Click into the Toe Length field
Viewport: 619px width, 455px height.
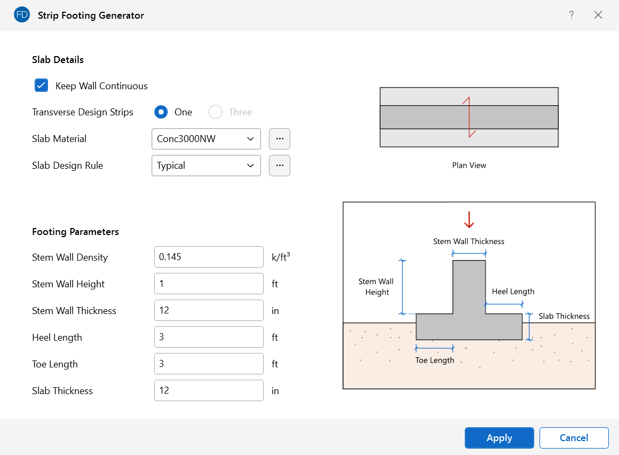coord(209,364)
